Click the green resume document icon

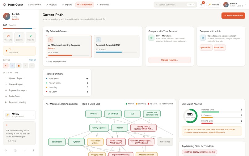151,38
